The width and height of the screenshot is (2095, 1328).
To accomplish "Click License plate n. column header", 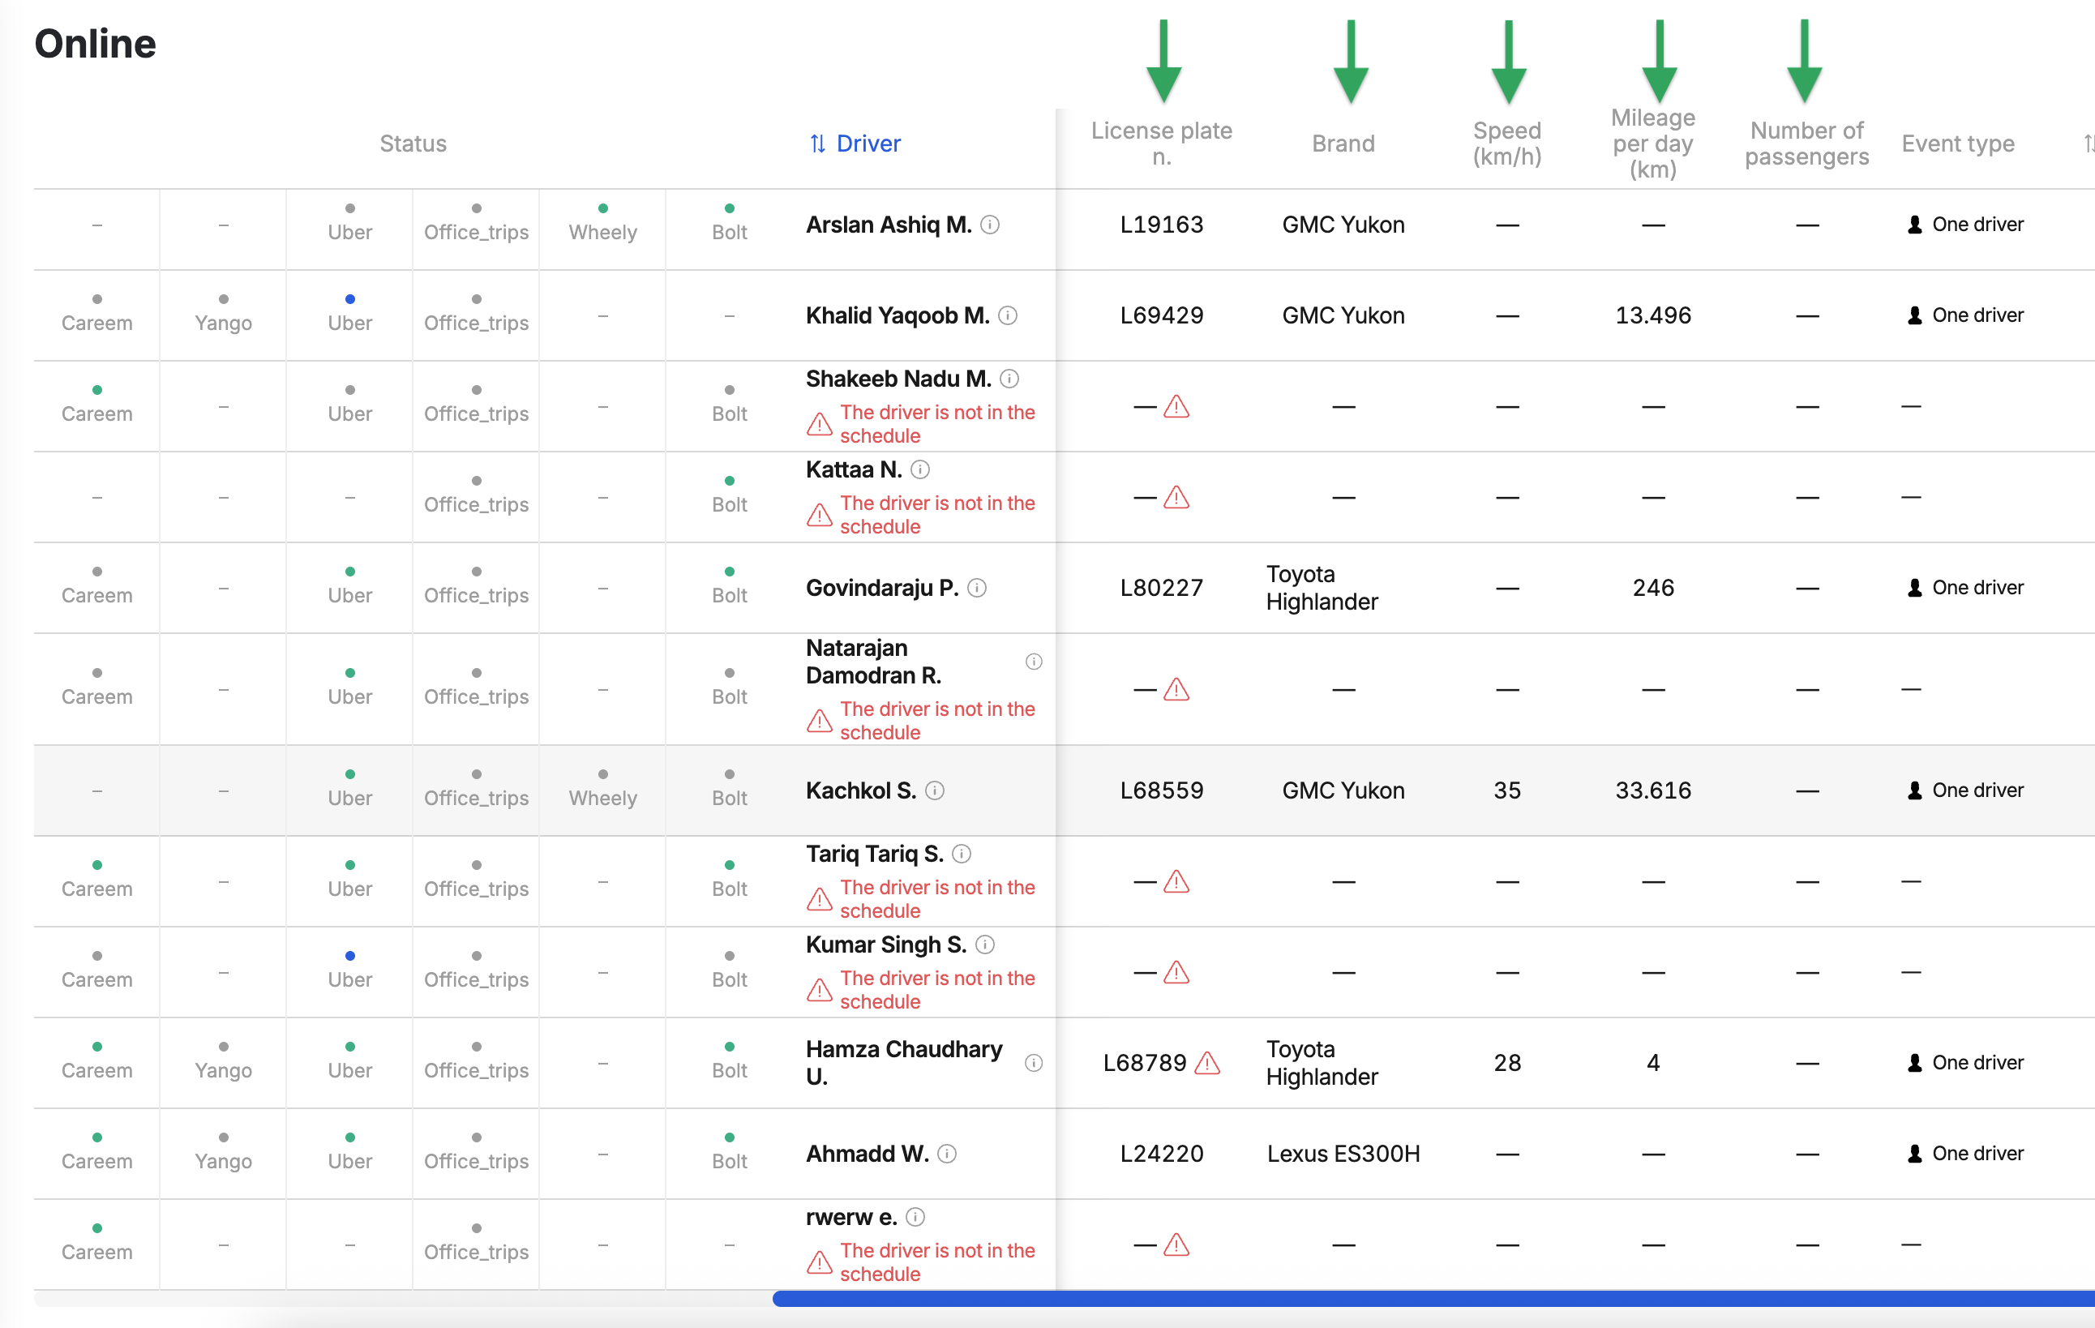I will pos(1162,144).
